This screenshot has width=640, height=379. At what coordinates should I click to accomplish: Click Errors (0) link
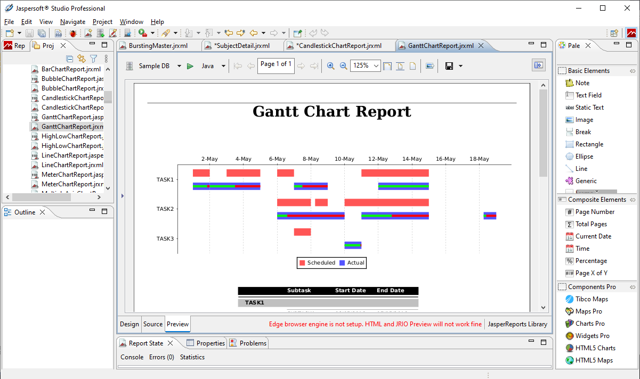tap(161, 357)
